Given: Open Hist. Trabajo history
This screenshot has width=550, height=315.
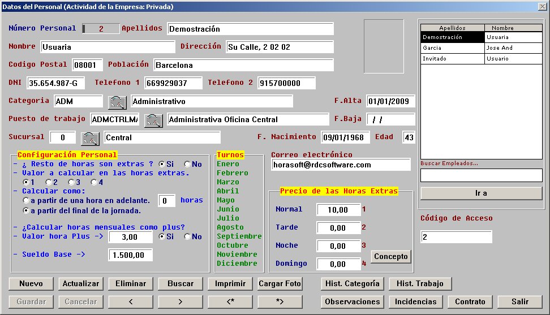Looking at the screenshot, I should click(420, 283).
